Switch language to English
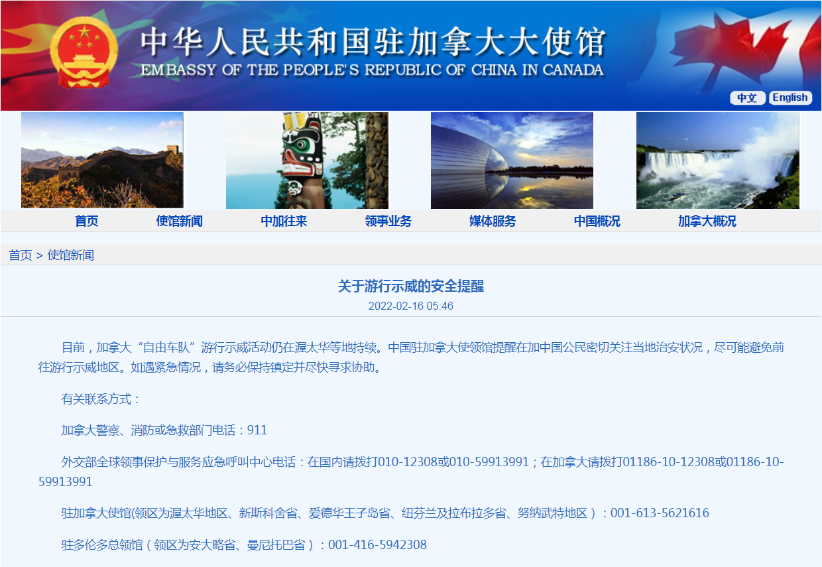The image size is (822, 567). point(790,97)
